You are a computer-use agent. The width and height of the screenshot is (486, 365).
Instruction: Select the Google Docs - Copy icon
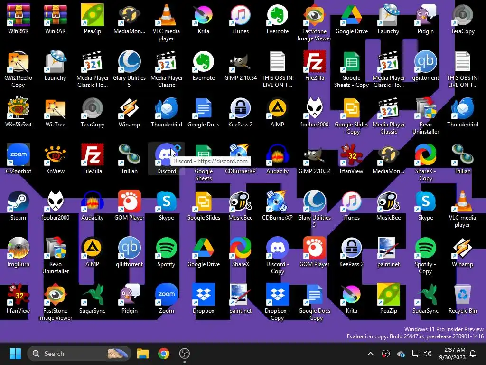pos(314,302)
